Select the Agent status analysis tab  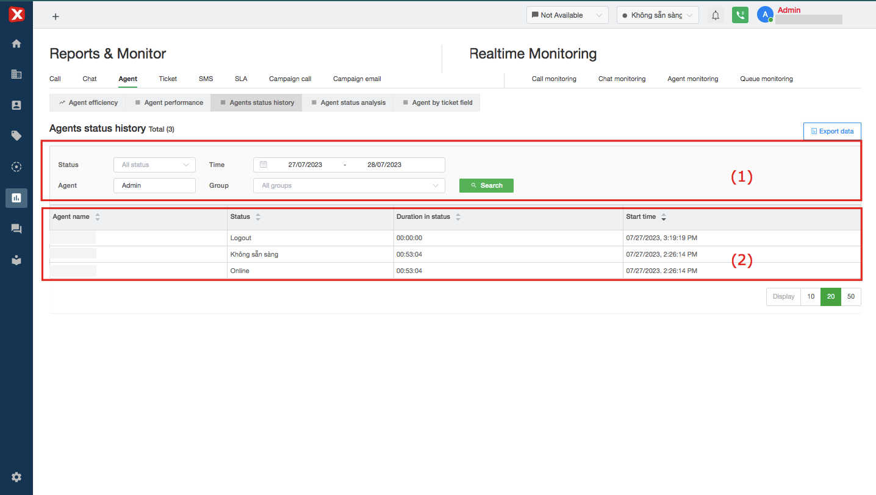tap(348, 102)
